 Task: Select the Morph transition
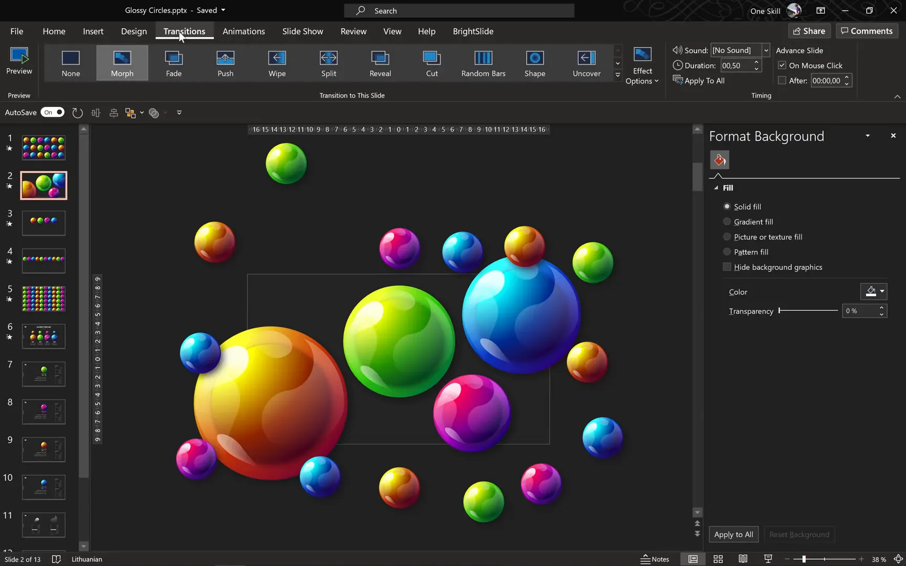(122, 63)
